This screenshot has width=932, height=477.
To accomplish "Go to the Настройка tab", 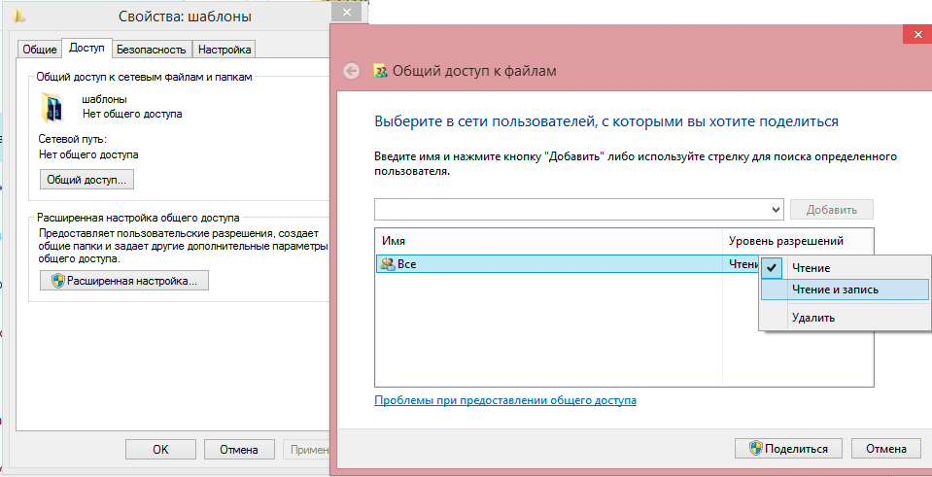I will [224, 49].
